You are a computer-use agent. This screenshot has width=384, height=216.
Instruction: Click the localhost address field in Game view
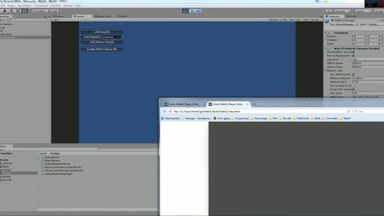(x=112, y=37)
